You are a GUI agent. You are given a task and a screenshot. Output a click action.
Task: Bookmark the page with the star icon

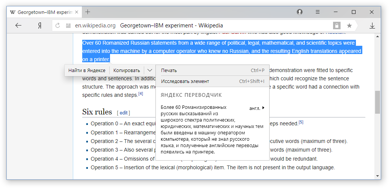(x=349, y=26)
